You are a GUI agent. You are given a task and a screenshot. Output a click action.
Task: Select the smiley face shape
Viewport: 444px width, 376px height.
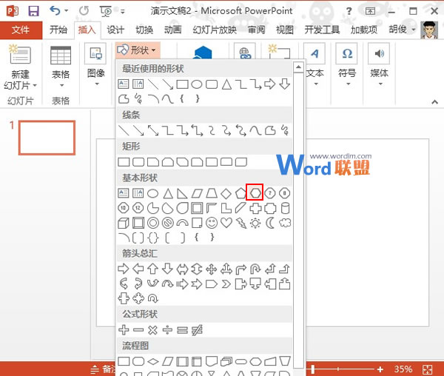pyautogui.click(x=212, y=223)
